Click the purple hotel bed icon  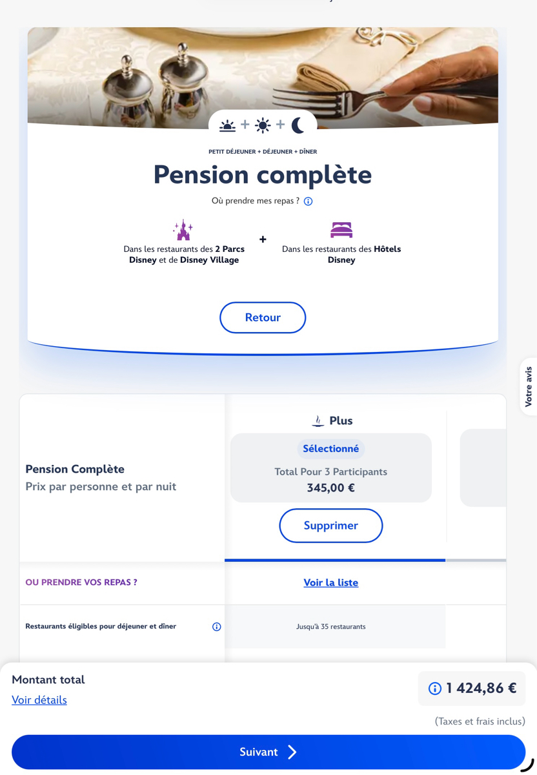(341, 230)
